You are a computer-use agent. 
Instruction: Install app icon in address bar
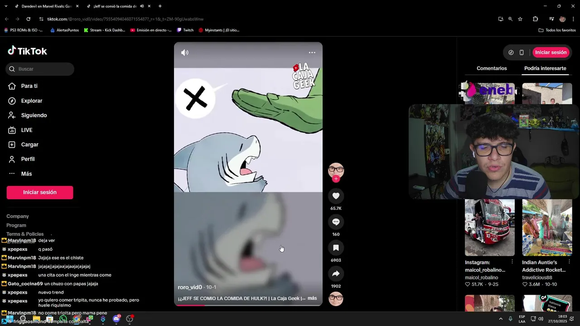(x=500, y=19)
